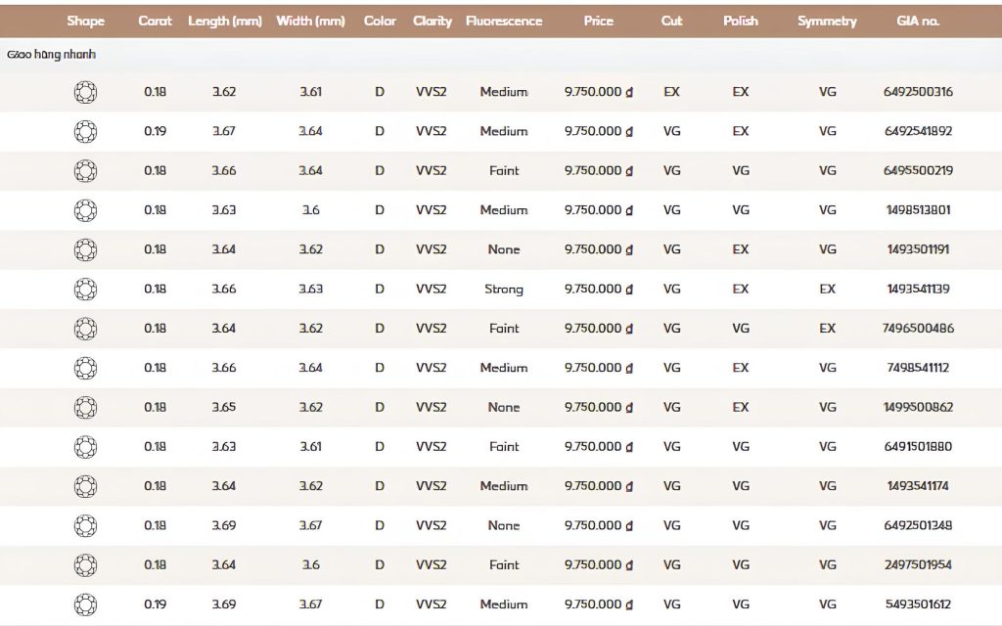Select GIA number 6495500219
Viewport: 1002px width, 626px height.
click(x=918, y=171)
